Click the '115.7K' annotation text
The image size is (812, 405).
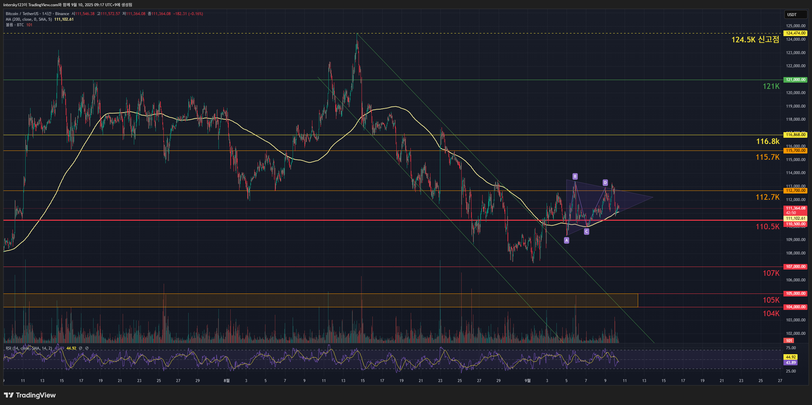click(767, 157)
